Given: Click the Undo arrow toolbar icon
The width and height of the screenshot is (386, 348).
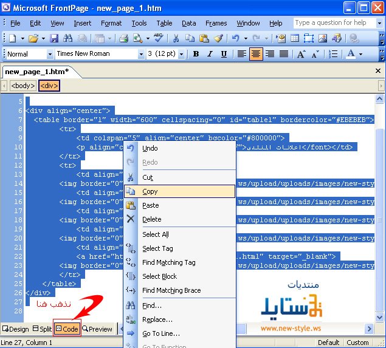Looking at the screenshot, I should 236,38.
